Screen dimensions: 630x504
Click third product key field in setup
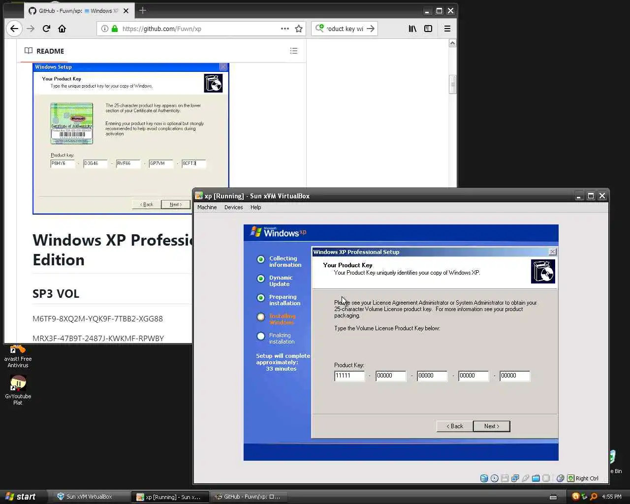432,376
